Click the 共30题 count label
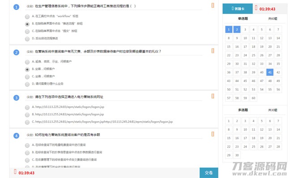Screen dimensions: 291x178 273,110
